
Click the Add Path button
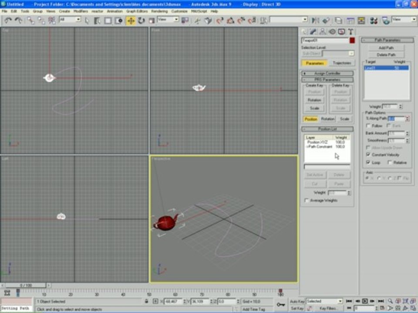(386, 48)
